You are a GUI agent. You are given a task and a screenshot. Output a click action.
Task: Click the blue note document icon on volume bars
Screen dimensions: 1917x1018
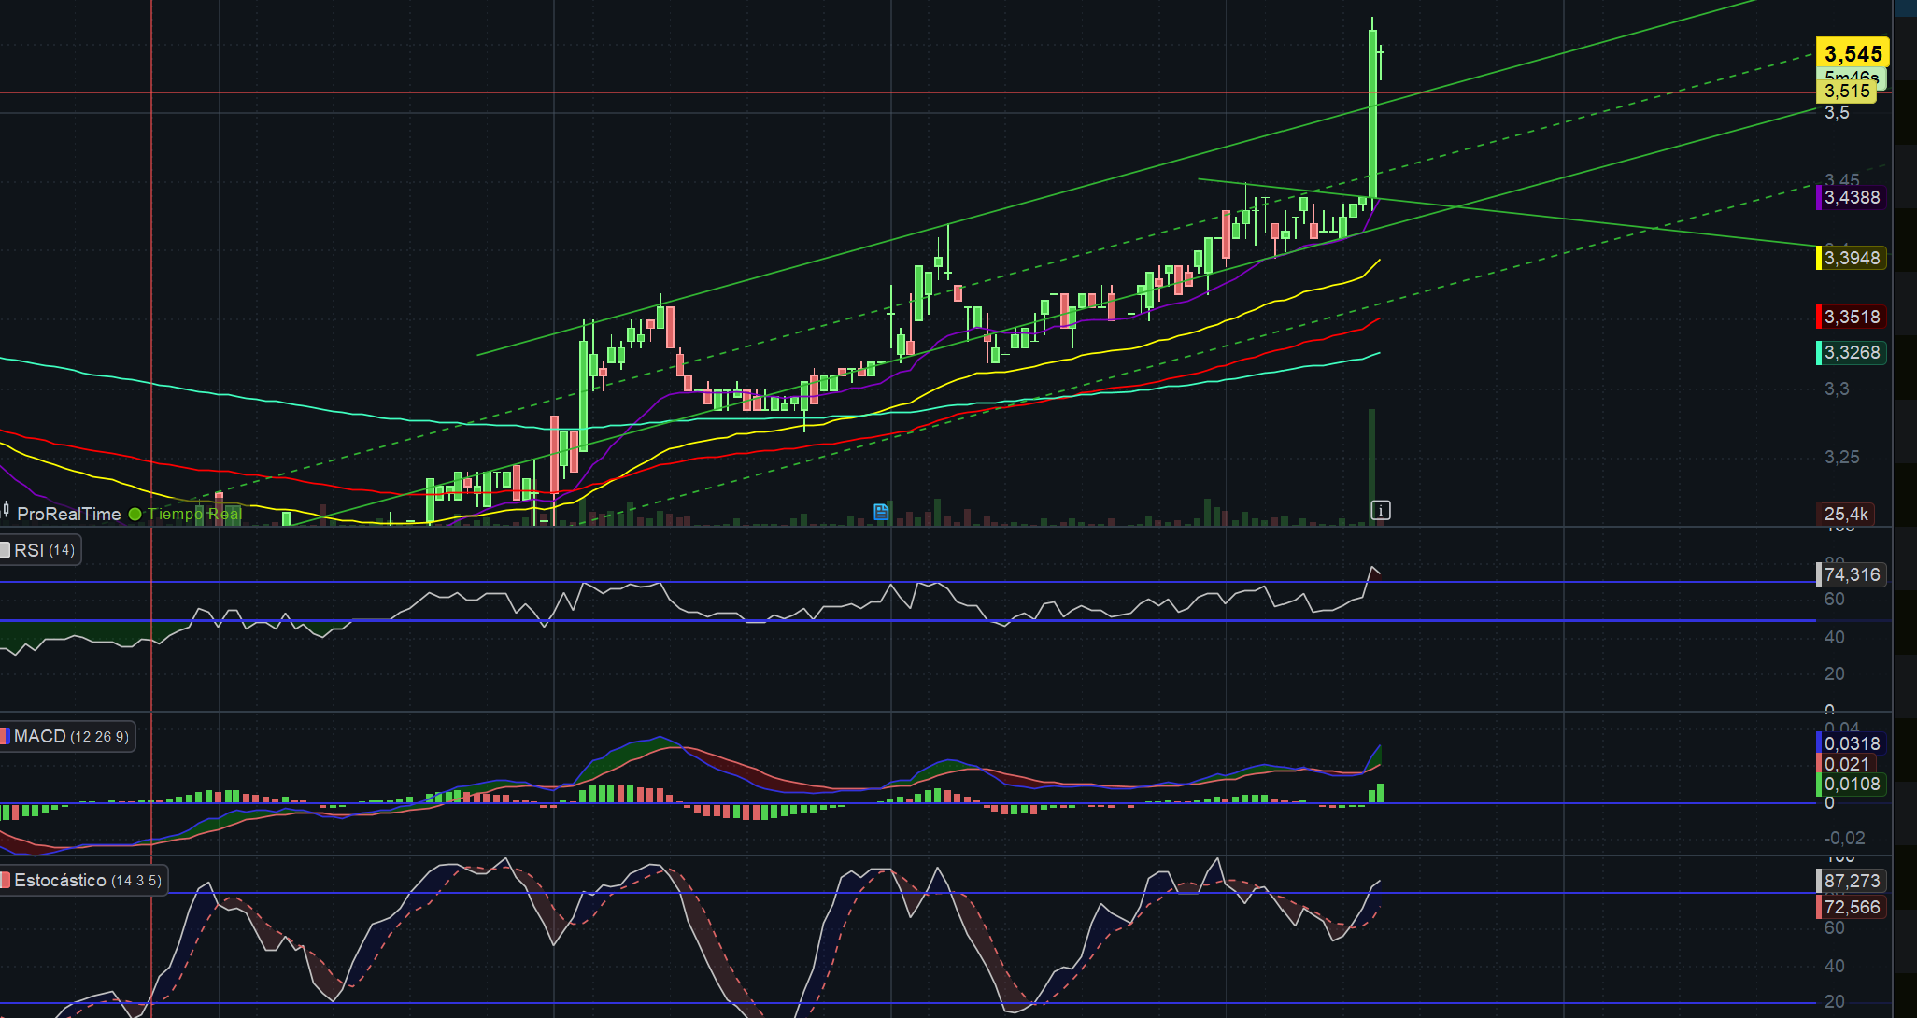[x=880, y=511]
